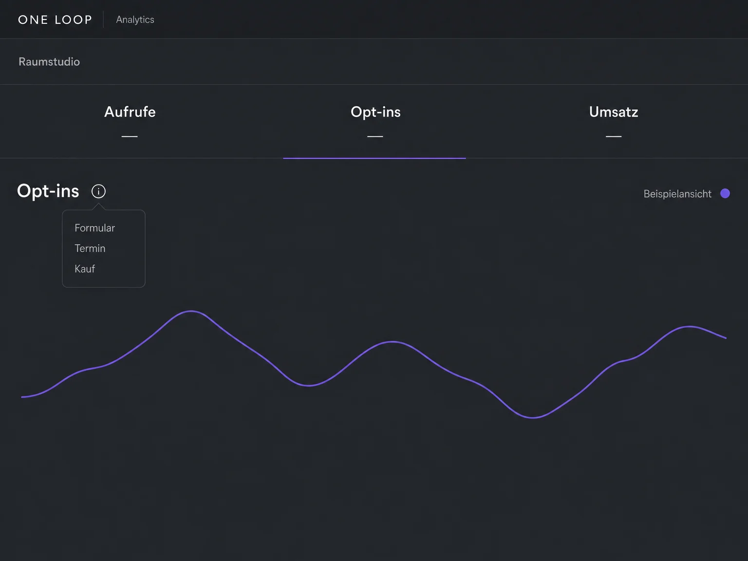This screenshot has height=561, width=748.
Task: Click the ONE LOOP logo
Action: [x=55, y=20]
